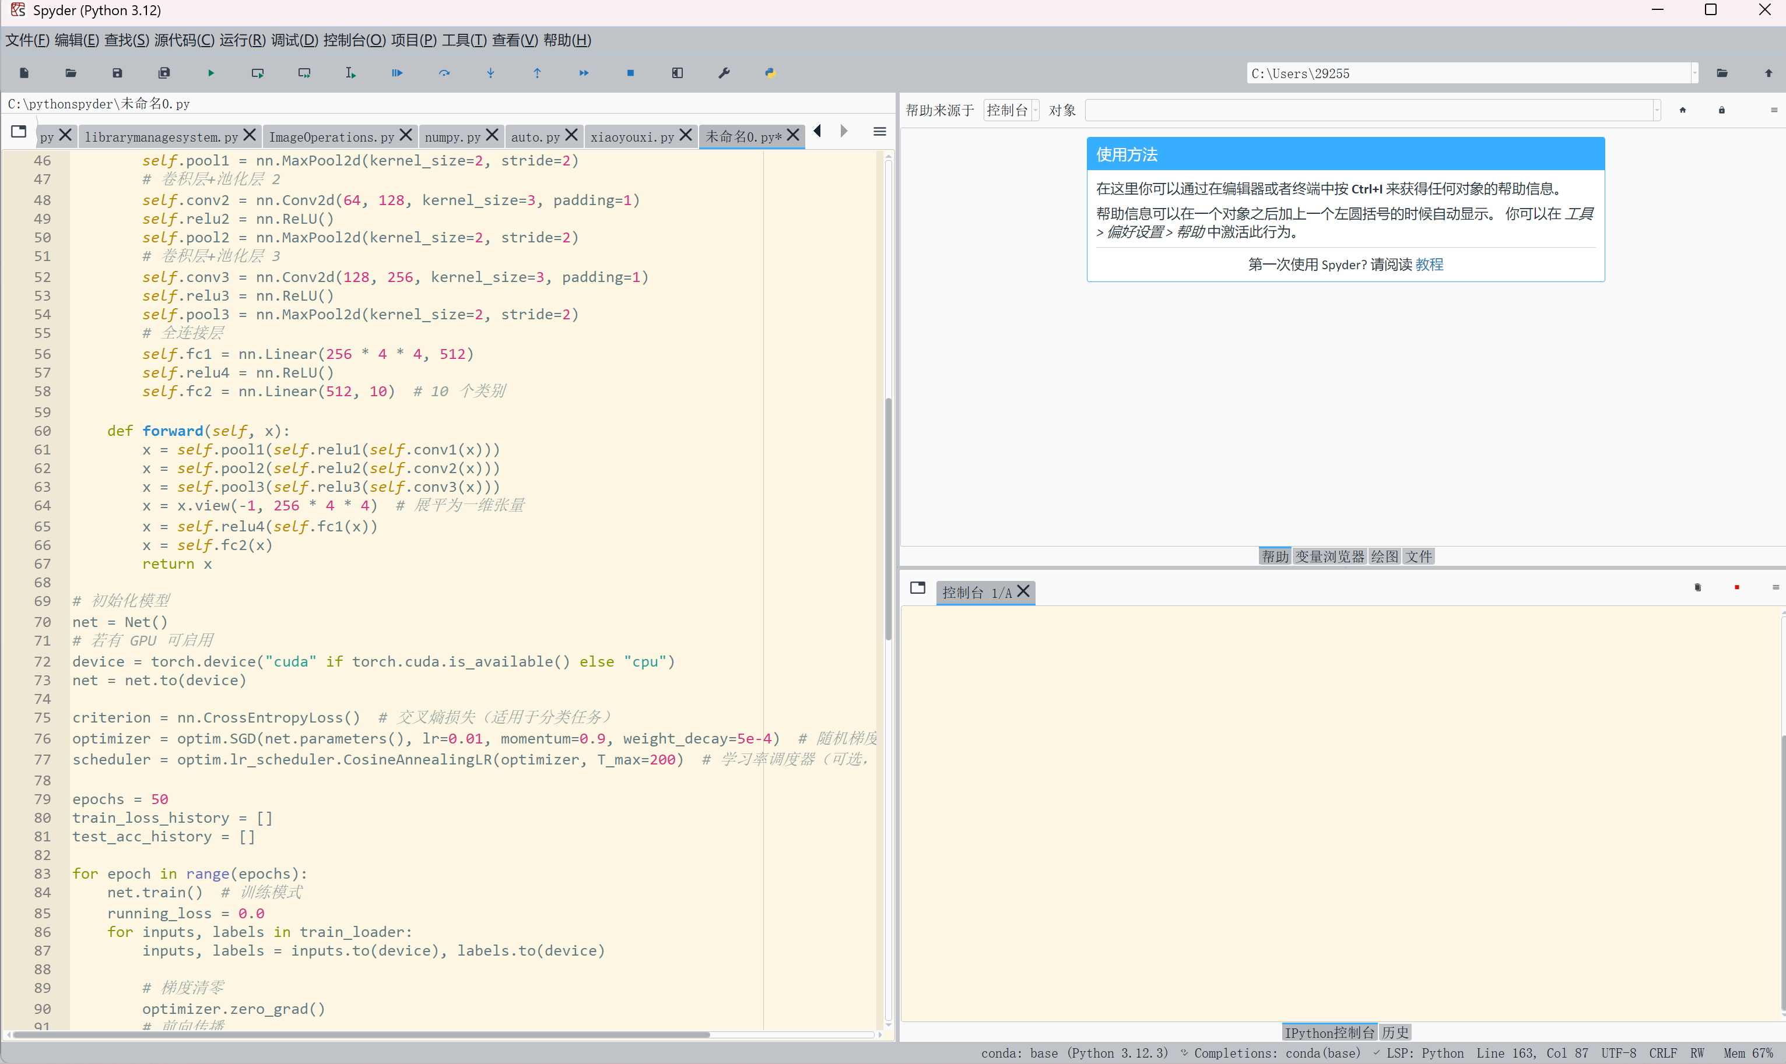Click the Stop debugging square icon
This screenshot has height=1064, width=1786.
pyautogui.click(x=630, y=73)
